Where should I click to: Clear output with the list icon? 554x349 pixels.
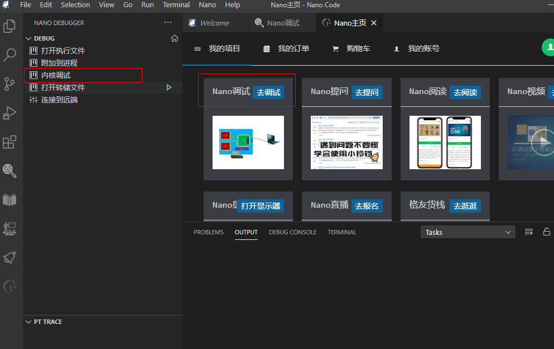[529, 232]
